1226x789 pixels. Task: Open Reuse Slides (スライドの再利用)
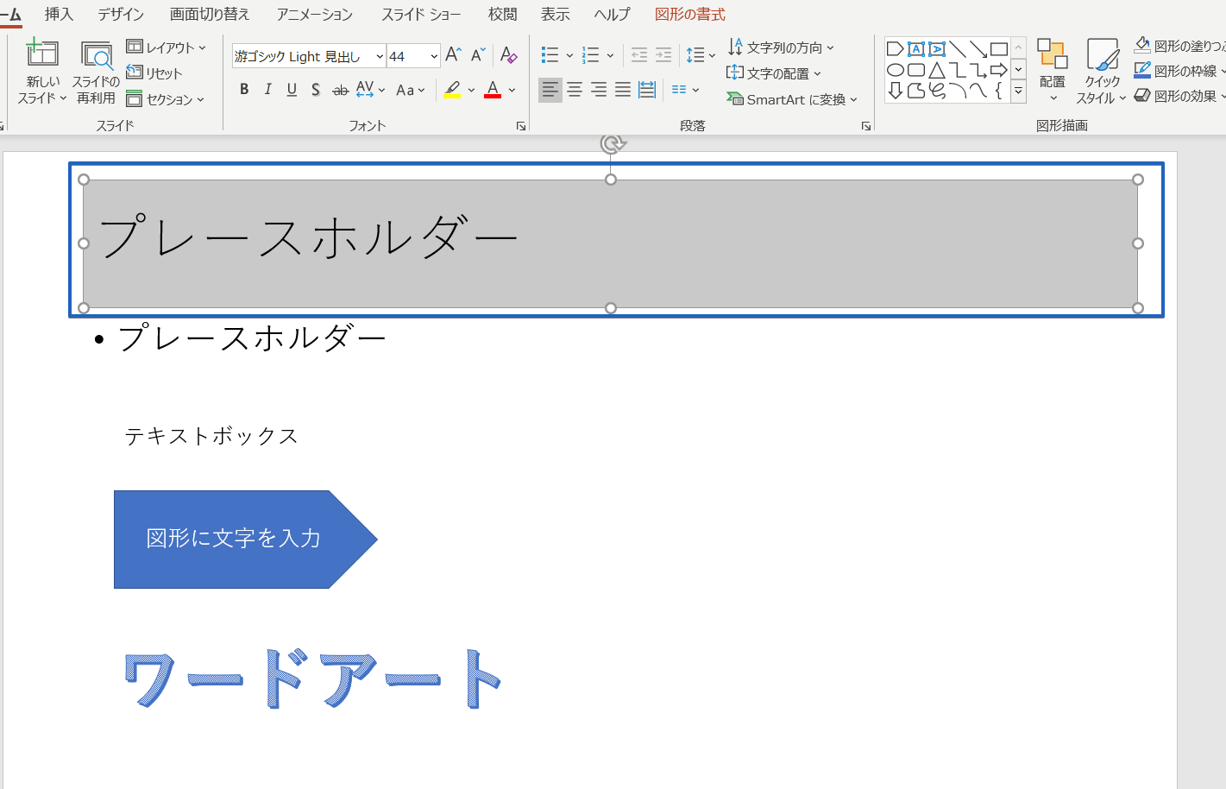[96, 73]
